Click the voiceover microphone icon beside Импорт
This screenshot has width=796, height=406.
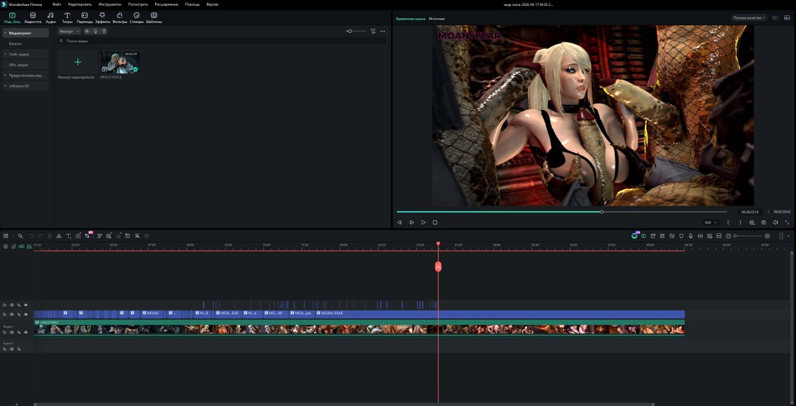click(96, 31)
